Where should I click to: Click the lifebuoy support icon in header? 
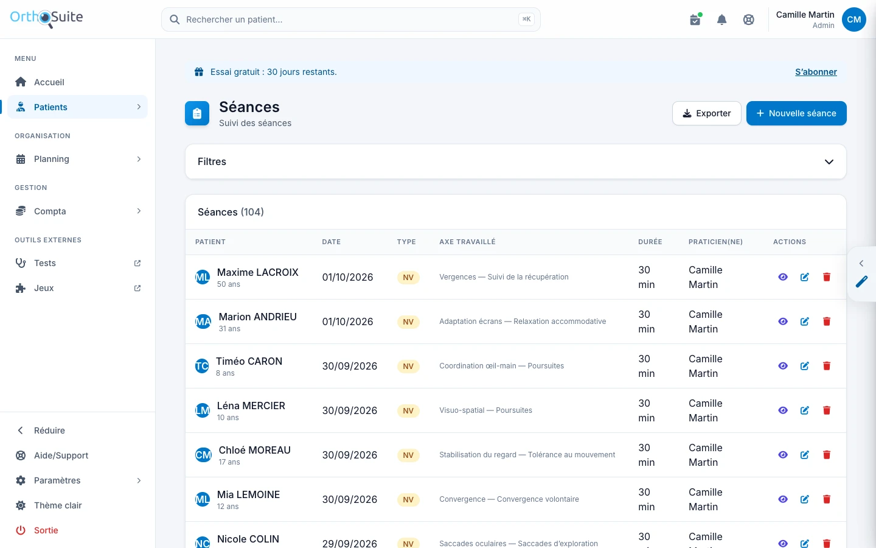click(x=749, y=19)
